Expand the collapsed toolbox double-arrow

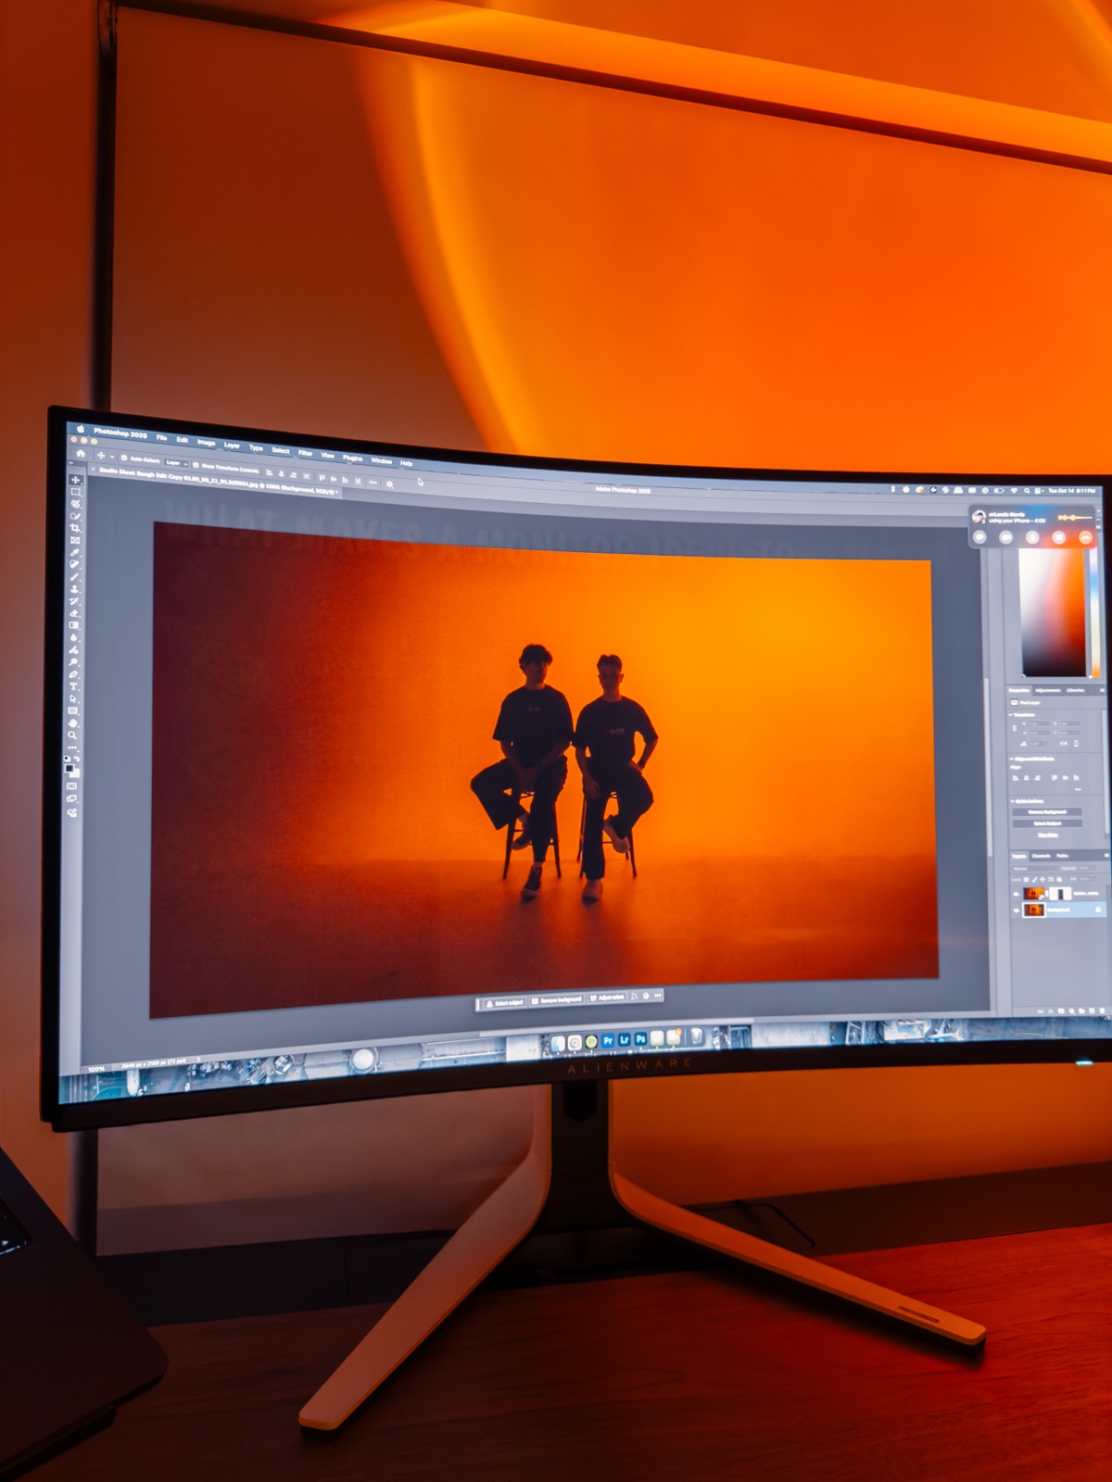click(x=71, y=462)
